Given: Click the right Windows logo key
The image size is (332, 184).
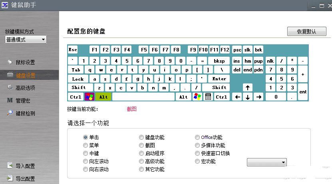Looking at the screenshot, I should 197,97.
